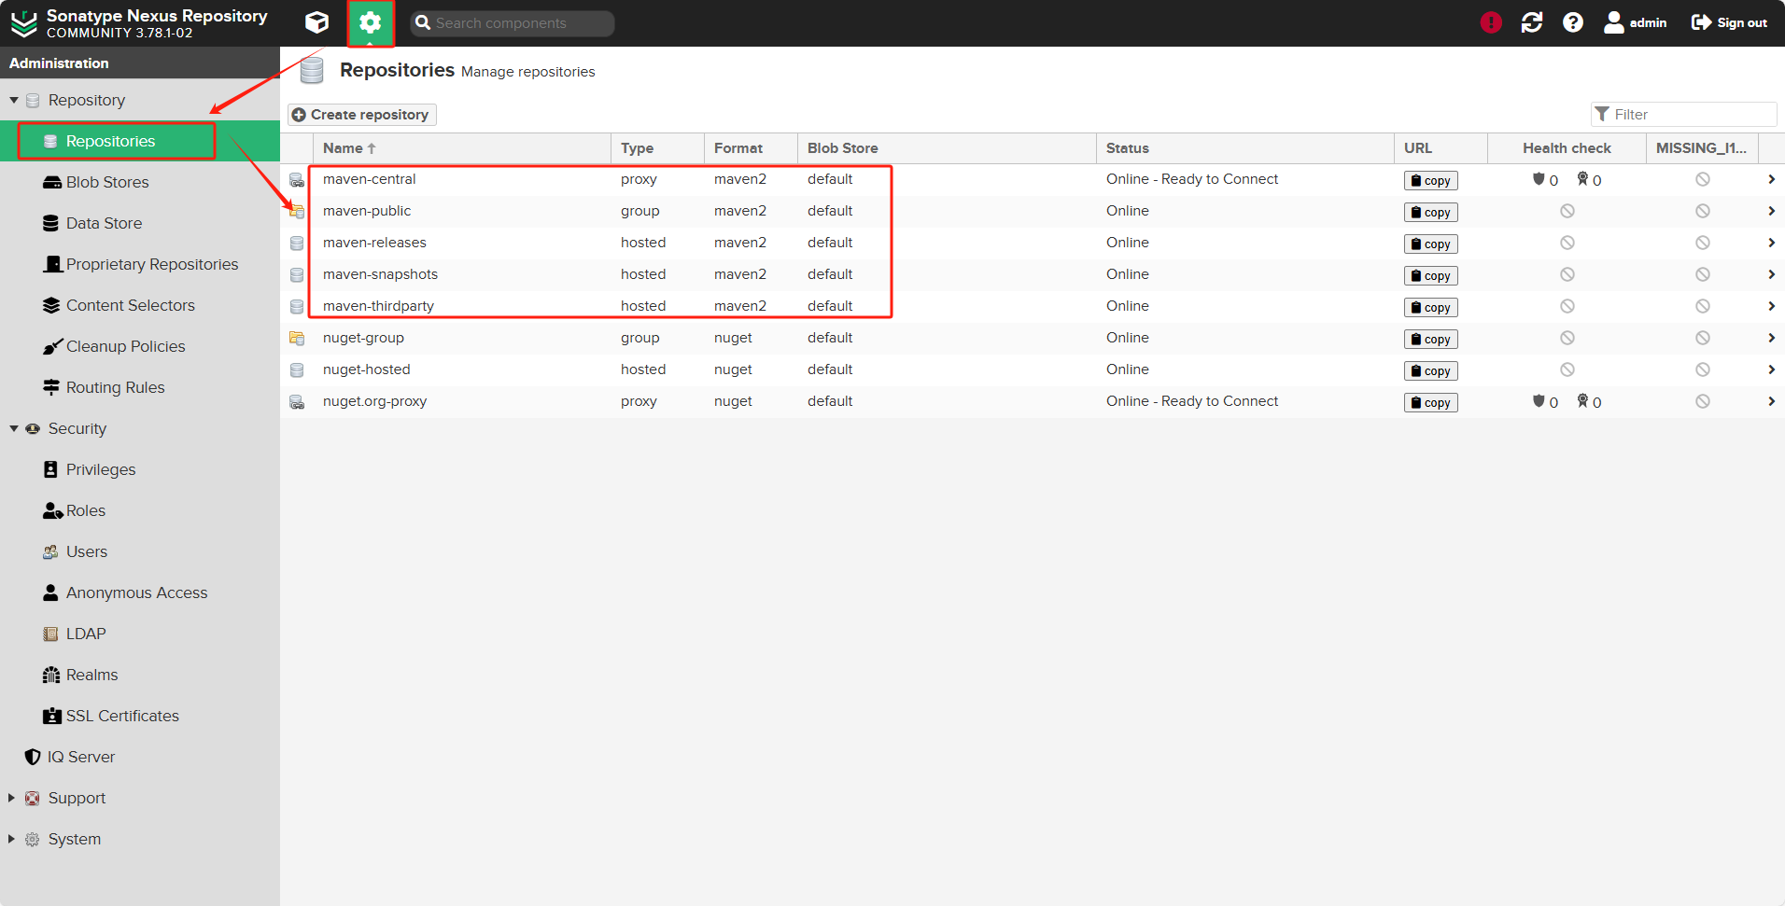The image size is (1785, 906).
Task: Click the Filter input field
Action: point(1683,114)
